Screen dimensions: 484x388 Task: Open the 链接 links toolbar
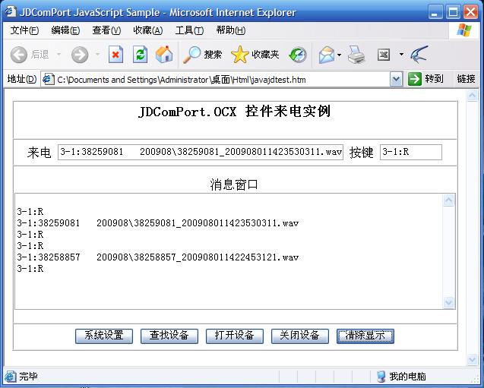coord(466,79)
